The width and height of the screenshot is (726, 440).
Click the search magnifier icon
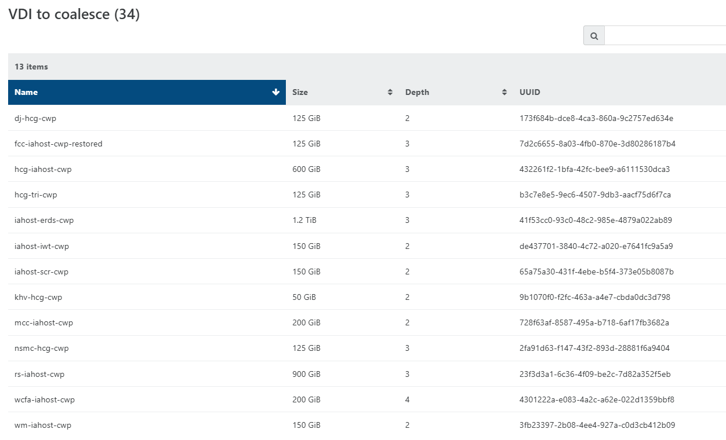594,36
